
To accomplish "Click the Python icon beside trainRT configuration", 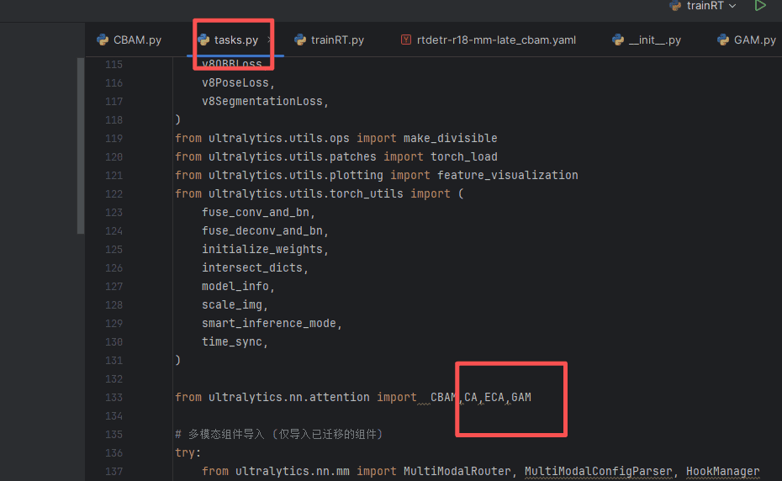I will 674,6.
